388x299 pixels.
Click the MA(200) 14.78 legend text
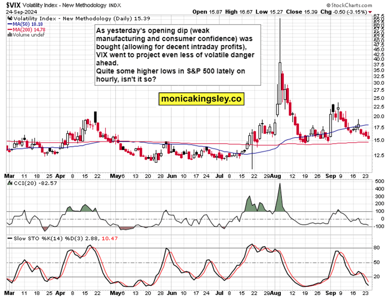click(29, 30)
